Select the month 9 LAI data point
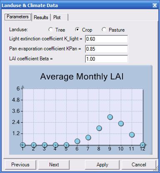The width and height of the screenshot is (160, 173). [110, 117]
